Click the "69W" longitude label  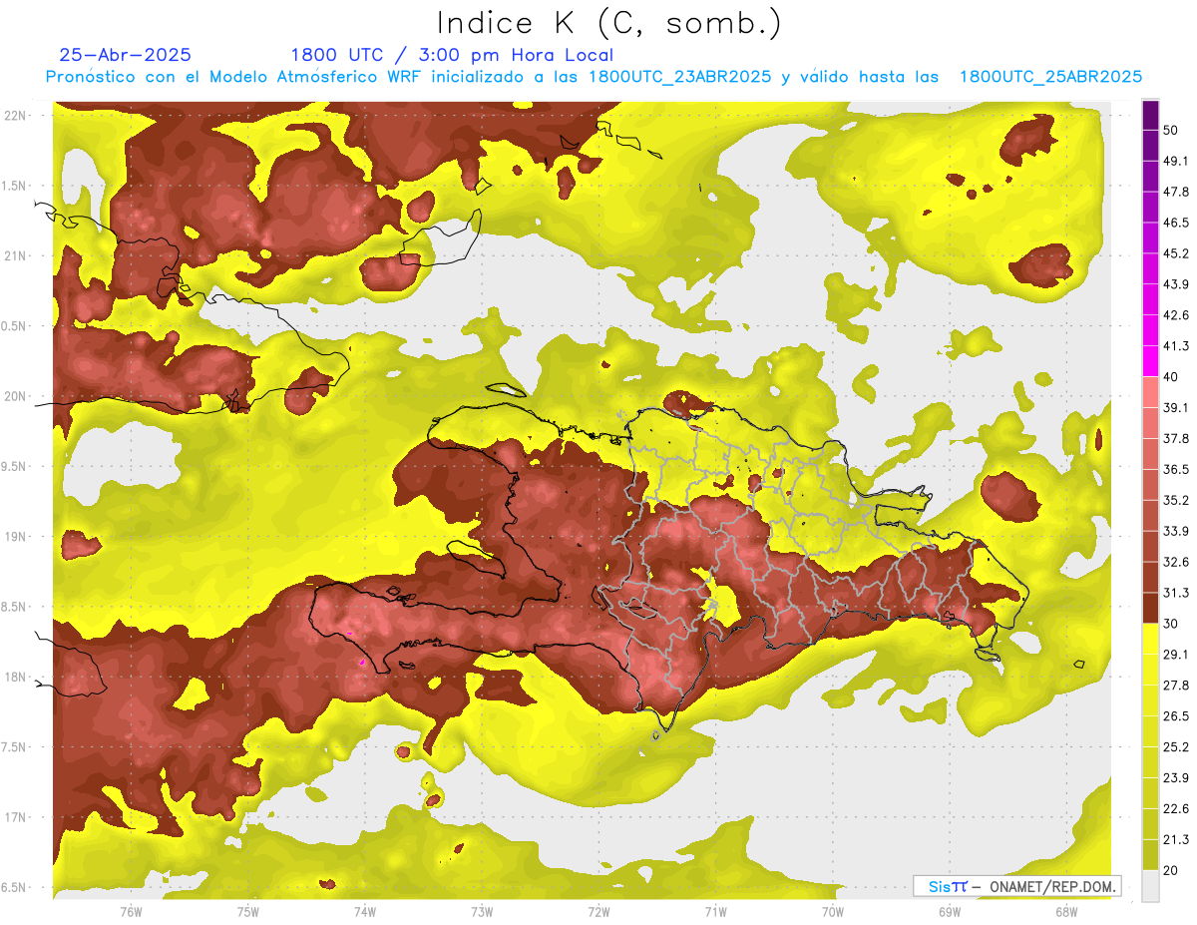(x=950, y=911)
